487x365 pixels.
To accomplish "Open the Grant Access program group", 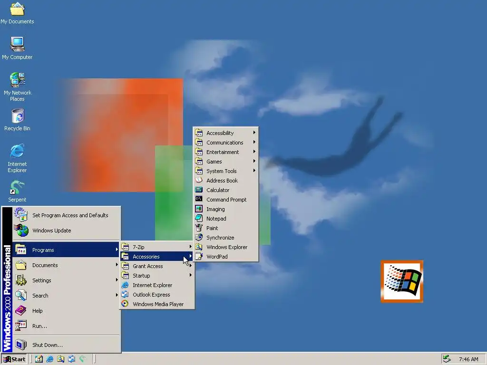I will tap(157, 266).
